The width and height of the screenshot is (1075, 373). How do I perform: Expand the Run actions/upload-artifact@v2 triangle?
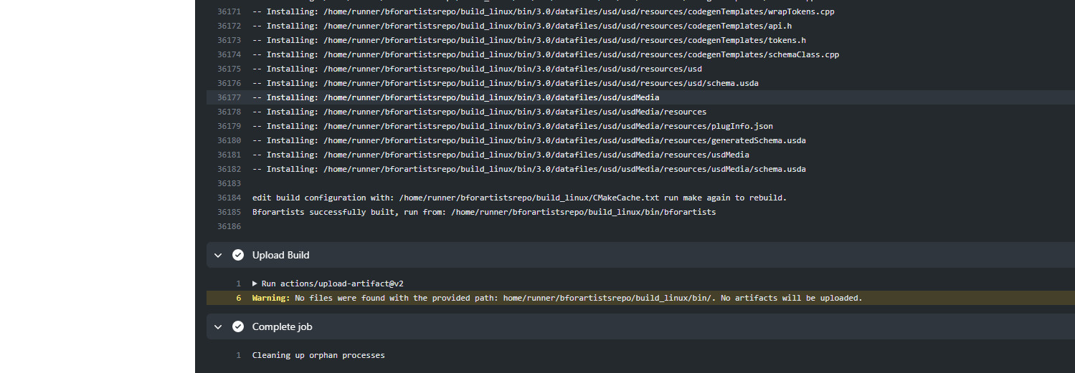[x=255, y=284]
